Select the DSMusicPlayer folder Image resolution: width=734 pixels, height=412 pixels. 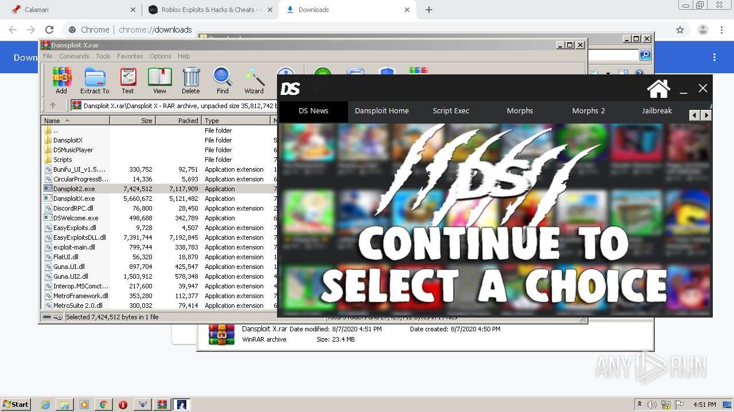coord(159,150)
